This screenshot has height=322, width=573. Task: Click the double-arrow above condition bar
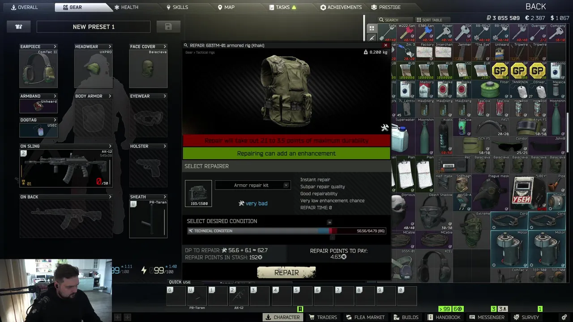click(x=329, y=222)
